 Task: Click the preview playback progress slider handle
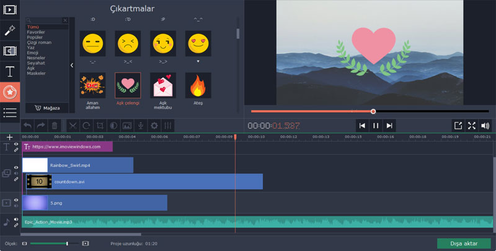click(x=373, y=111)
